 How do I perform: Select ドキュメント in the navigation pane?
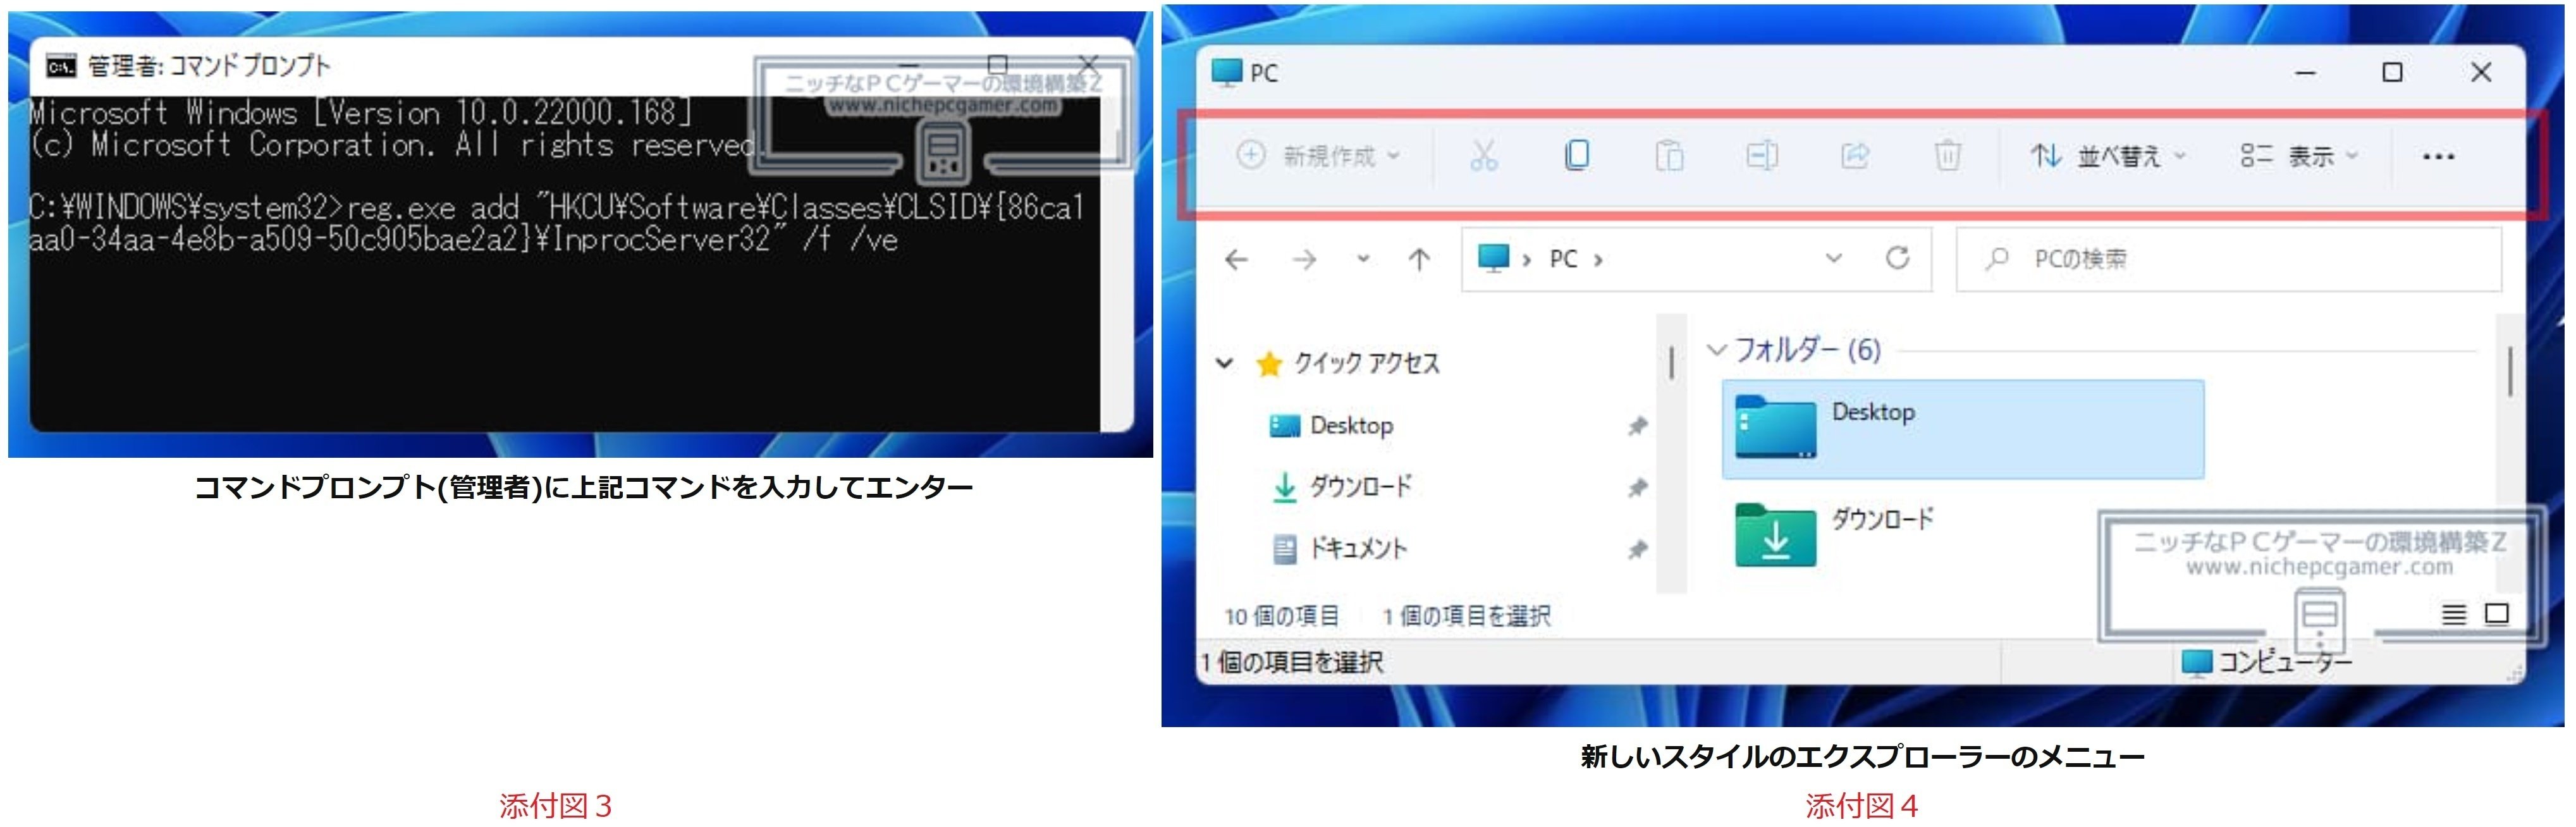1339,549
